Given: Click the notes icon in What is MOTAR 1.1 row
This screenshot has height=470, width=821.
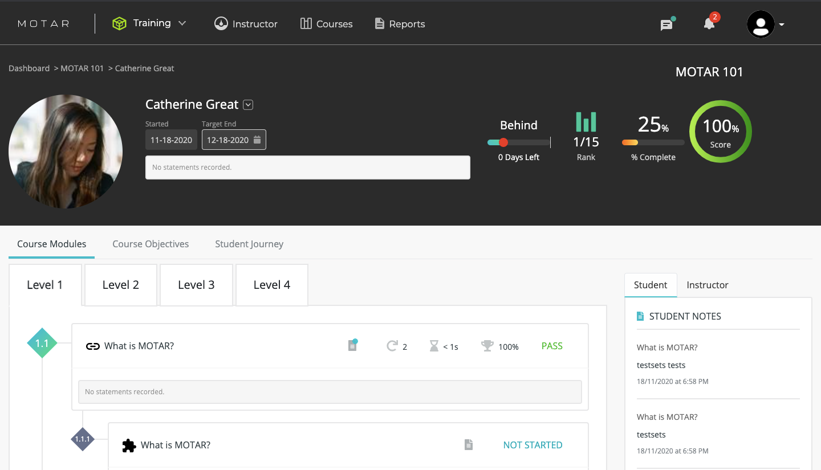Looking at the screenshot, I should tap(353, 345).
